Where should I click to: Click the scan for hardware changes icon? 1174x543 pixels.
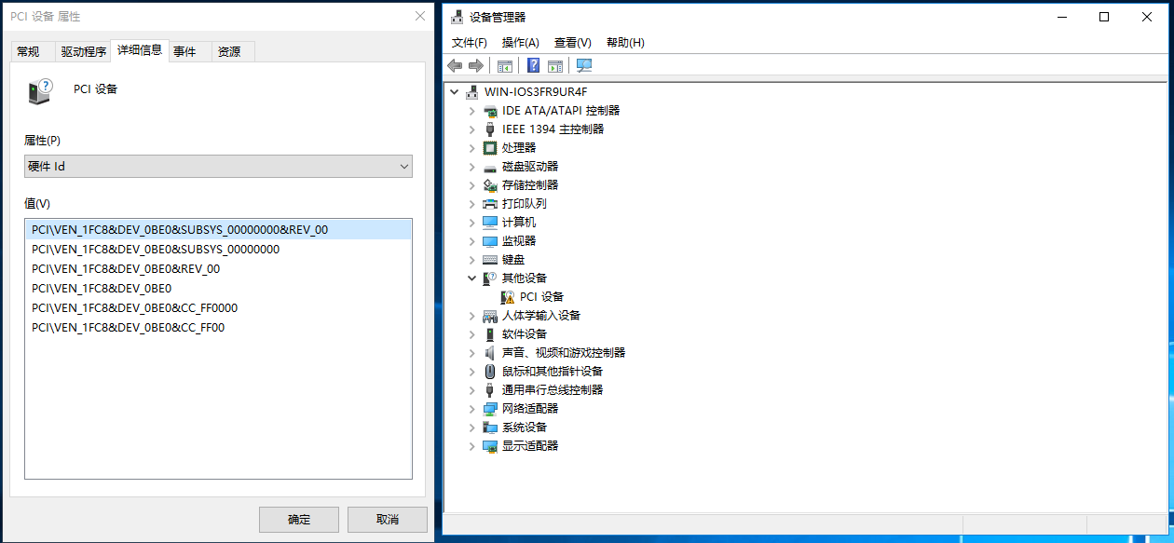[584, 65]
